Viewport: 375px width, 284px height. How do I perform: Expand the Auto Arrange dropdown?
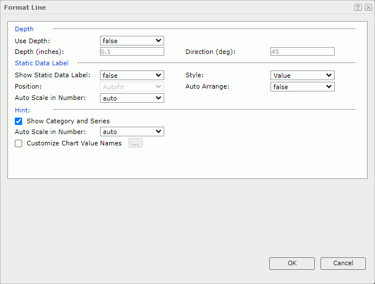[x=302, y=87]
